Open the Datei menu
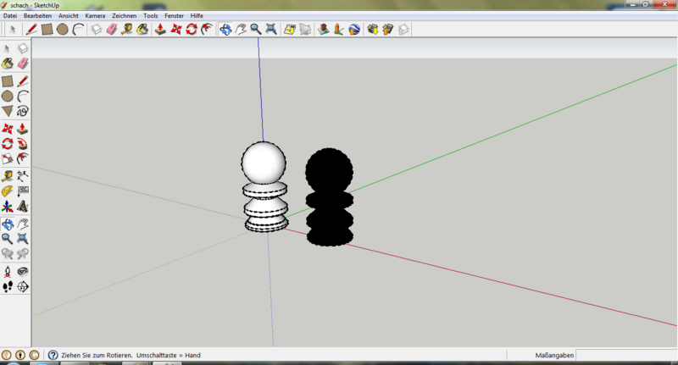The image size is (678, 365). [11, 16]
